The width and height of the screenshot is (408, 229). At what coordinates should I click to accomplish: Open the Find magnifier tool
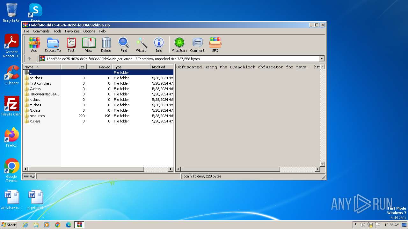(124, 45)
